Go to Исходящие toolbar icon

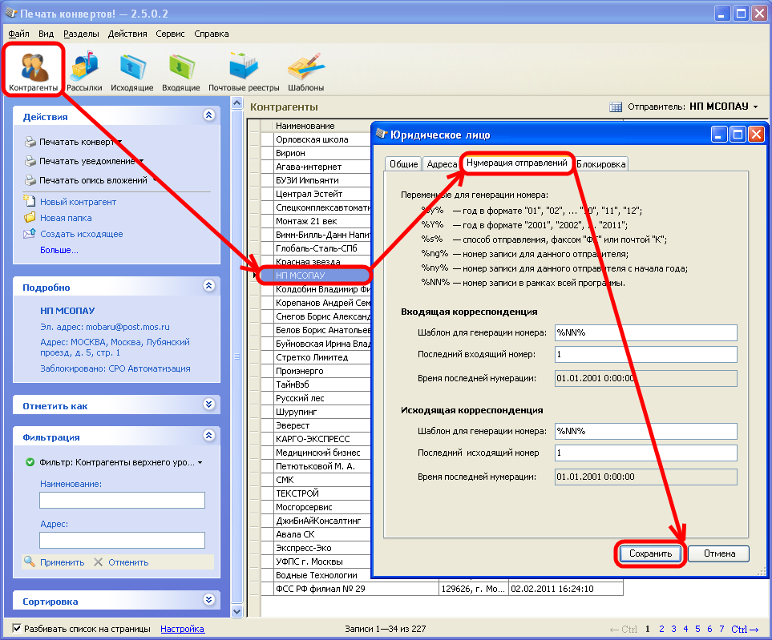click(132, 70)
